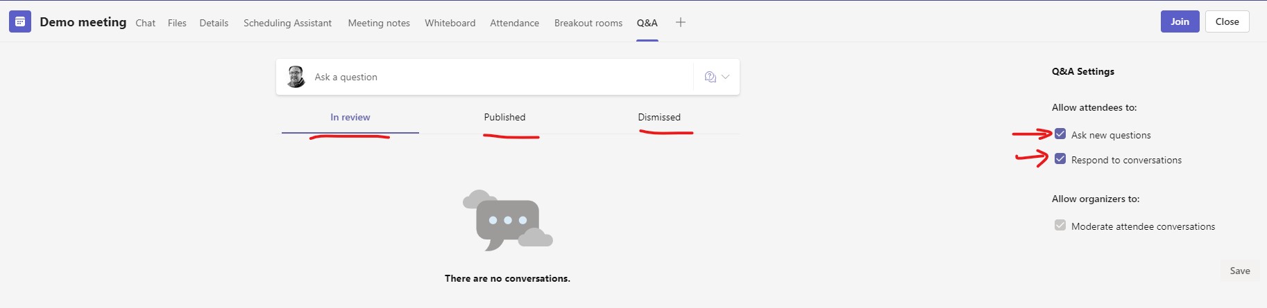Viewport: 1267px width, 308px height.
Task: Click Moderate attendee conversations checkbox
Action: [1060, 226]
